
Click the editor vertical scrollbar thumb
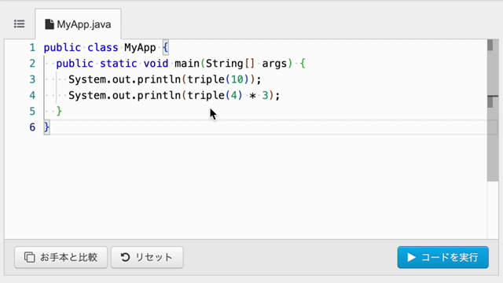tap(493, 111)
